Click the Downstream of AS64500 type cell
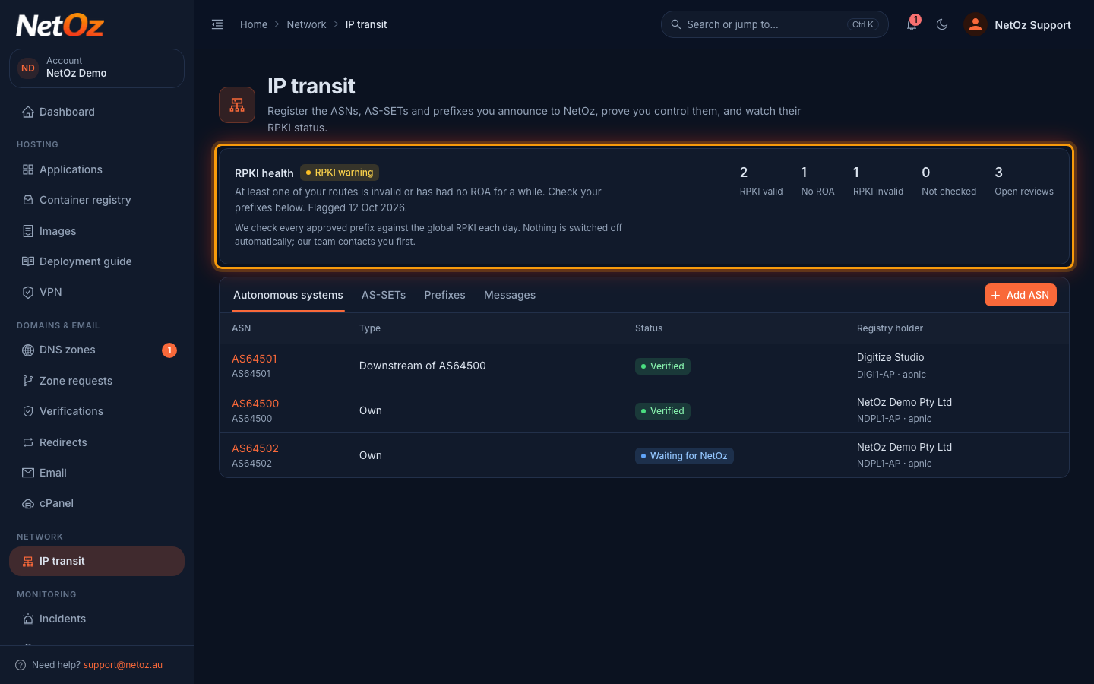This screenshot has height=684, width=1094. (422, 366)
